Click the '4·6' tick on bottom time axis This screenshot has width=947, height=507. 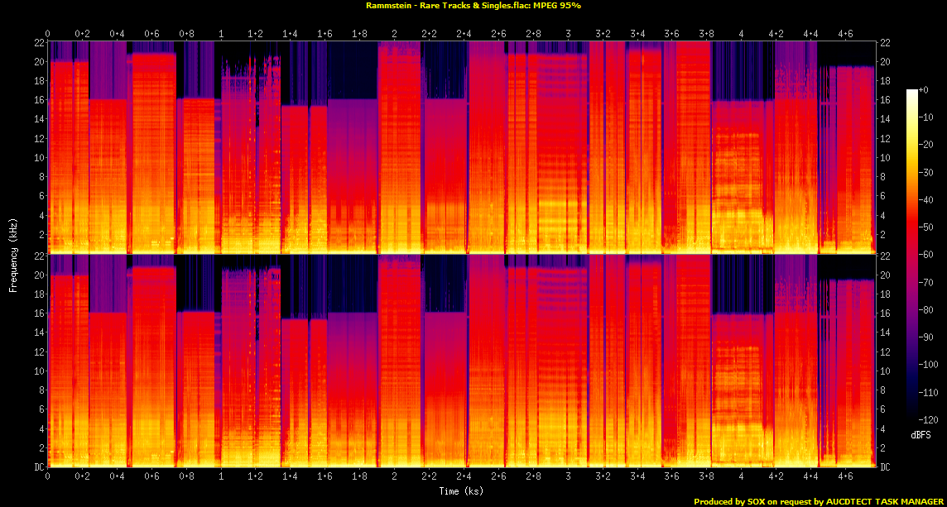(845, 476)
